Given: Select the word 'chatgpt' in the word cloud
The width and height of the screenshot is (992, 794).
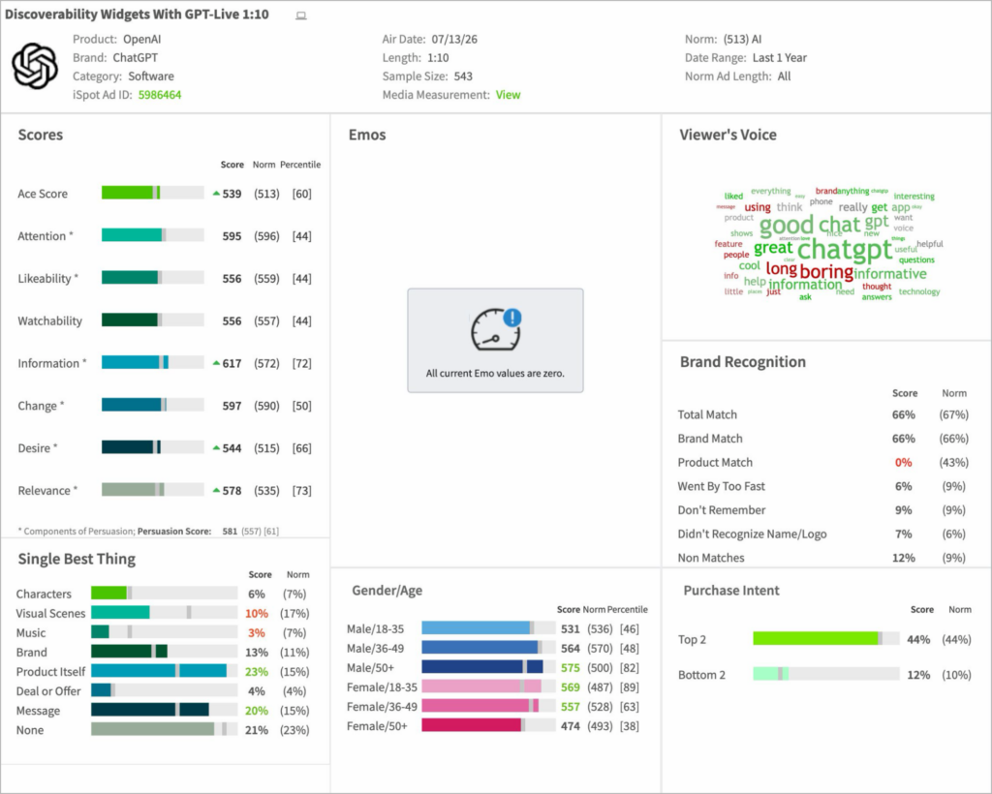Looking at the screenshot, I should 844,249.
